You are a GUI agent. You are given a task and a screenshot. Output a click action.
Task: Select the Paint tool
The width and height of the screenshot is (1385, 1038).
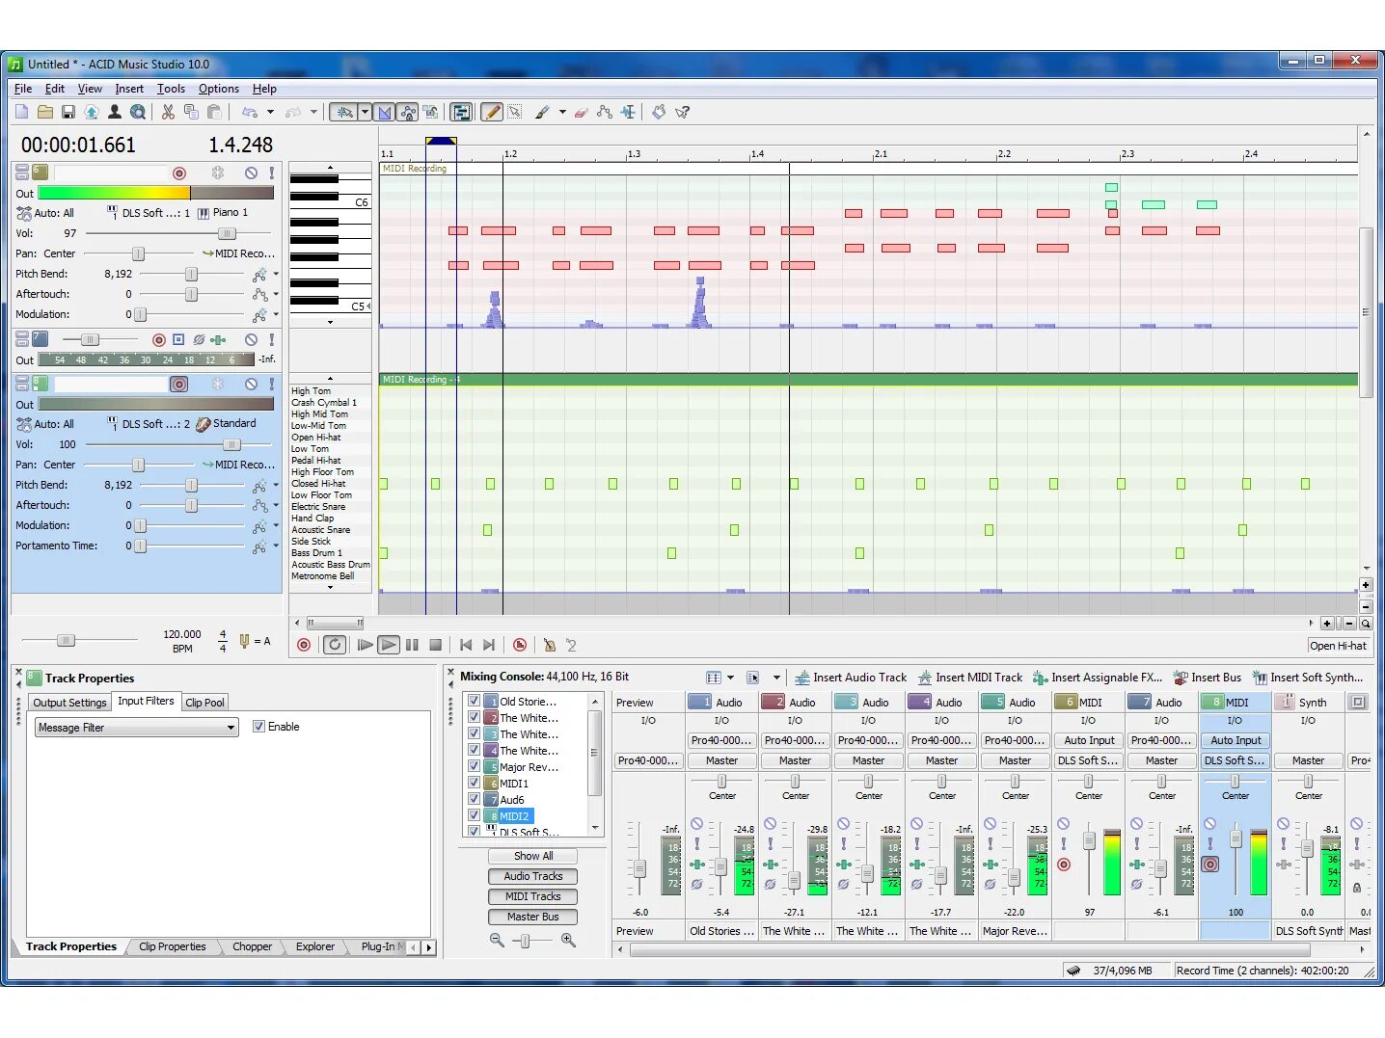(542, 112)
